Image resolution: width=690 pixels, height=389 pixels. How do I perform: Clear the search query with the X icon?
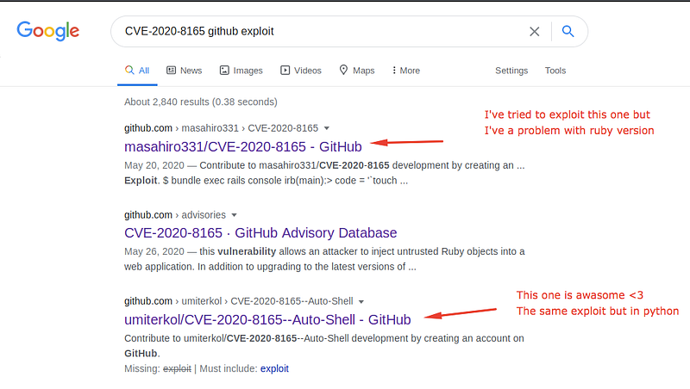pos(534,32)
